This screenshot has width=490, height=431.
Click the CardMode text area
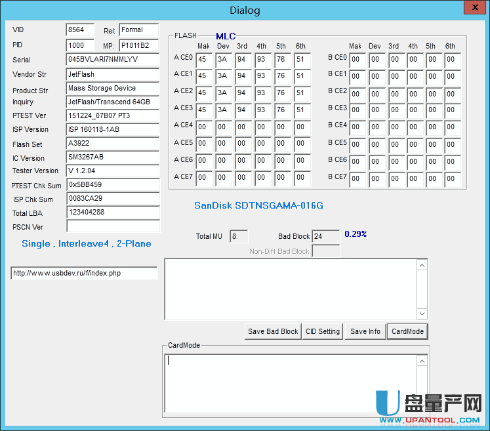[291, 382]
